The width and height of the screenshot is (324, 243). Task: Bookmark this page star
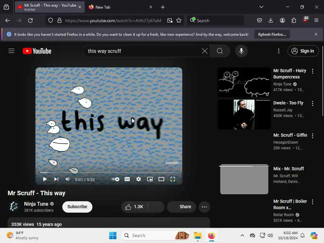tap(179, 21)
